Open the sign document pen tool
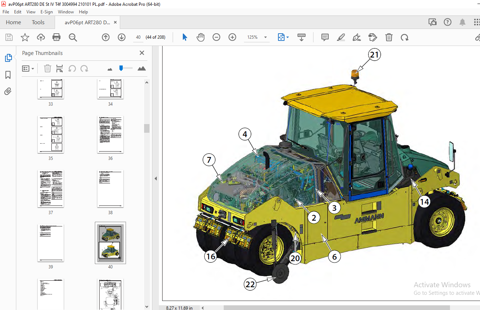Image resolution: width=480 pixels, height=310 pixels. (x=357, y=37)
